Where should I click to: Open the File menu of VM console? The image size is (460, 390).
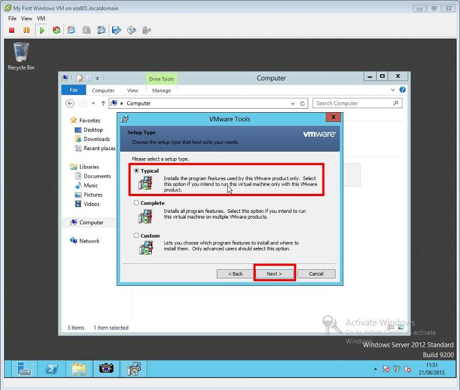pos(12,18)
